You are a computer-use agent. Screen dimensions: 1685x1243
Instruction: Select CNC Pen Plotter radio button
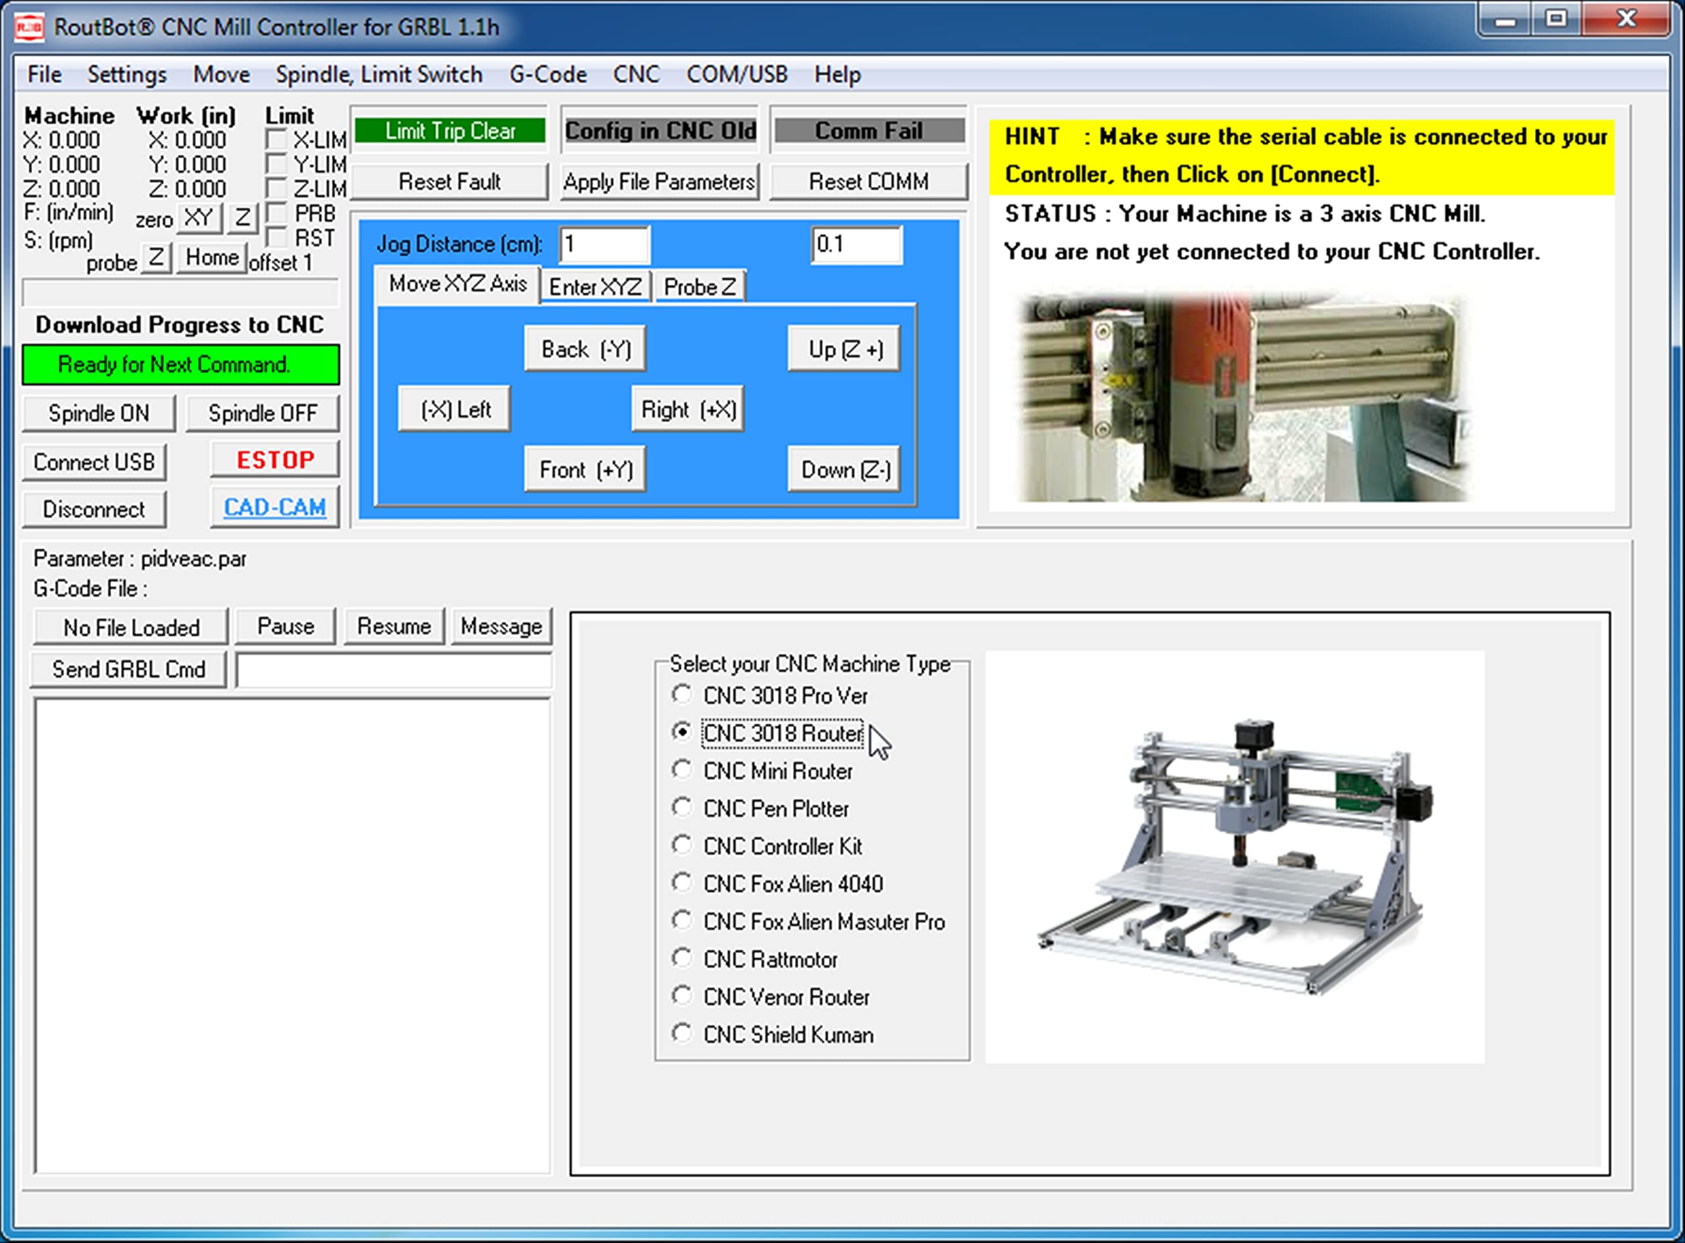click(x=681, y=807)
